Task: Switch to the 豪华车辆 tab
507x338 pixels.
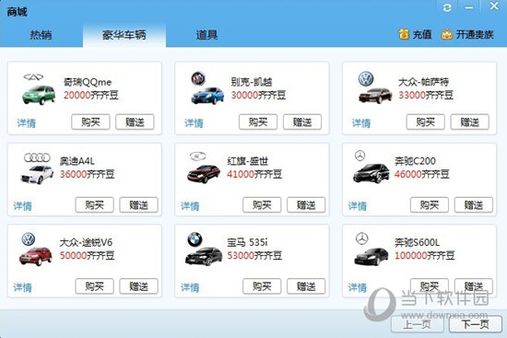Action: coord(124,35)
